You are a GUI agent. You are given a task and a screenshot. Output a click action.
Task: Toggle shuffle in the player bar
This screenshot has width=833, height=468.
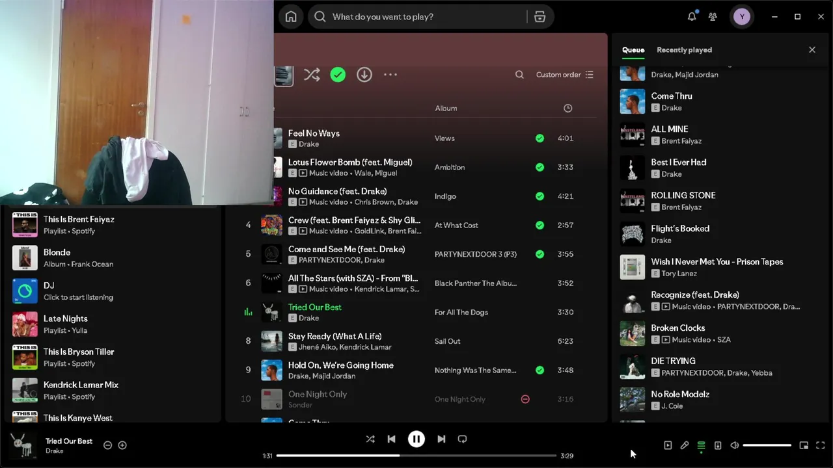click(x=370, y=439)
